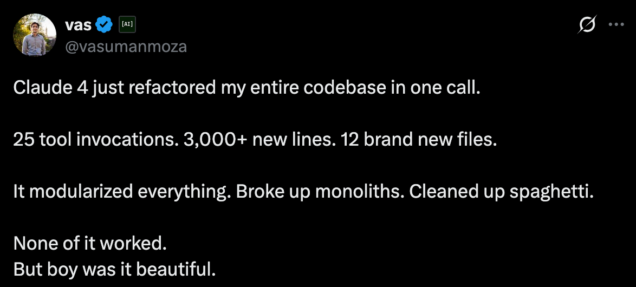The height and width of the screenshot is (287, 636).
Task: Click the blue verified checkmark badge
Action: click(x=104, y=25)
